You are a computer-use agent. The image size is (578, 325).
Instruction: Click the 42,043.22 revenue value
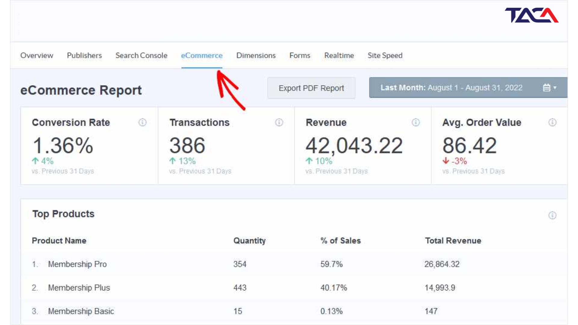click(354, 146)
